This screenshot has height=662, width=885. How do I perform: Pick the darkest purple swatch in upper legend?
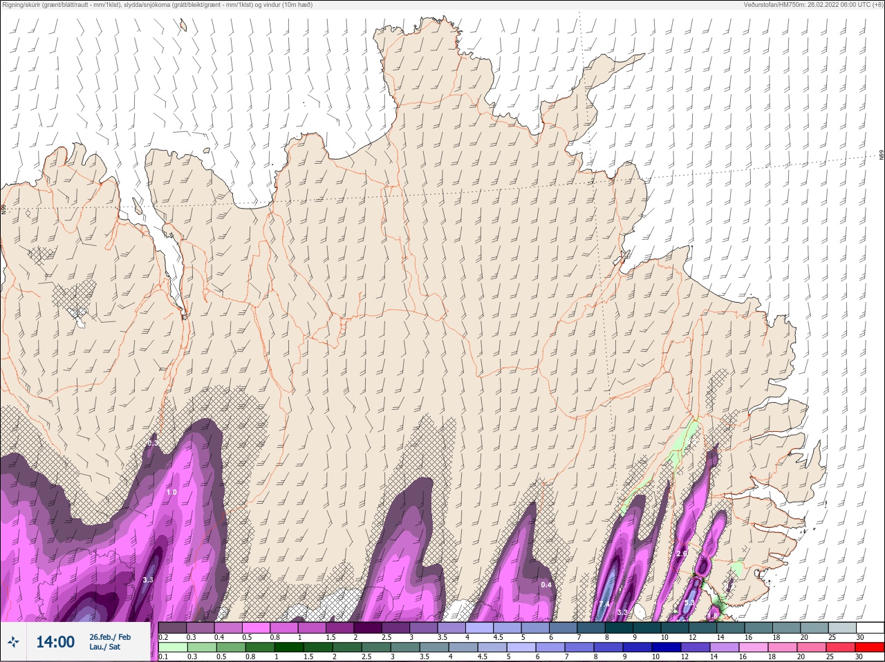(368, 628)
